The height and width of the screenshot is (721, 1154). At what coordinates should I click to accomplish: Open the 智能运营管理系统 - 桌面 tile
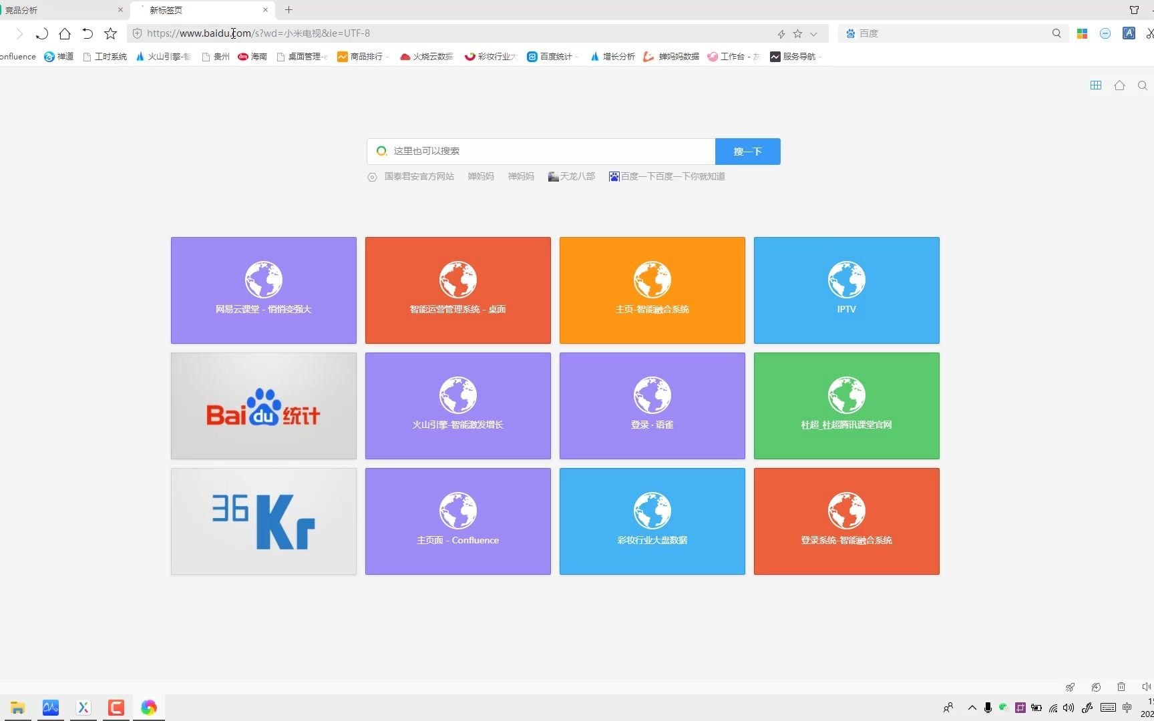(x=458, y=290)
